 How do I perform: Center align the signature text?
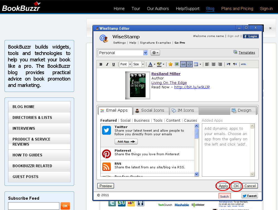click(x=214, y=64)
